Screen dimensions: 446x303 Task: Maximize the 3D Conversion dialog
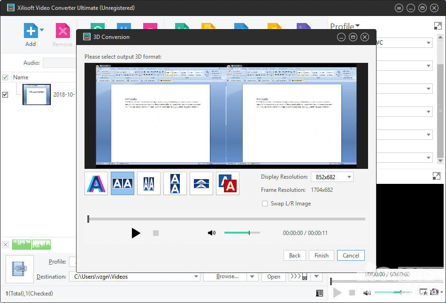coord(353,37)
